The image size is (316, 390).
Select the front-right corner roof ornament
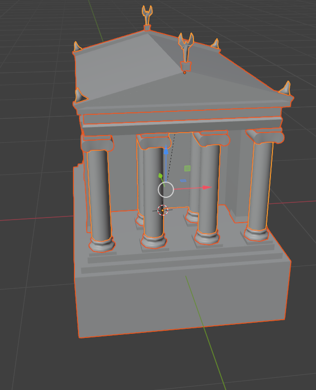[287, 89]
